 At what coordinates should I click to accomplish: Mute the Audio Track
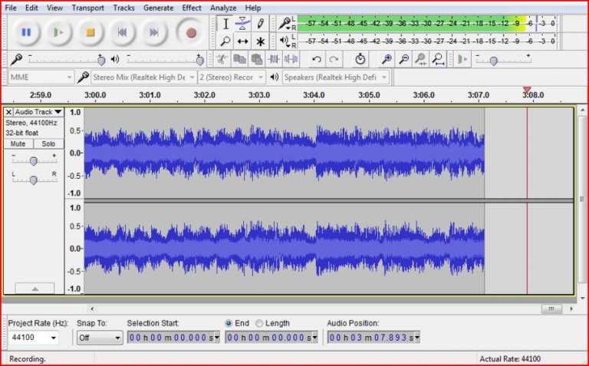pyautogui.click(x=18, y=143)
